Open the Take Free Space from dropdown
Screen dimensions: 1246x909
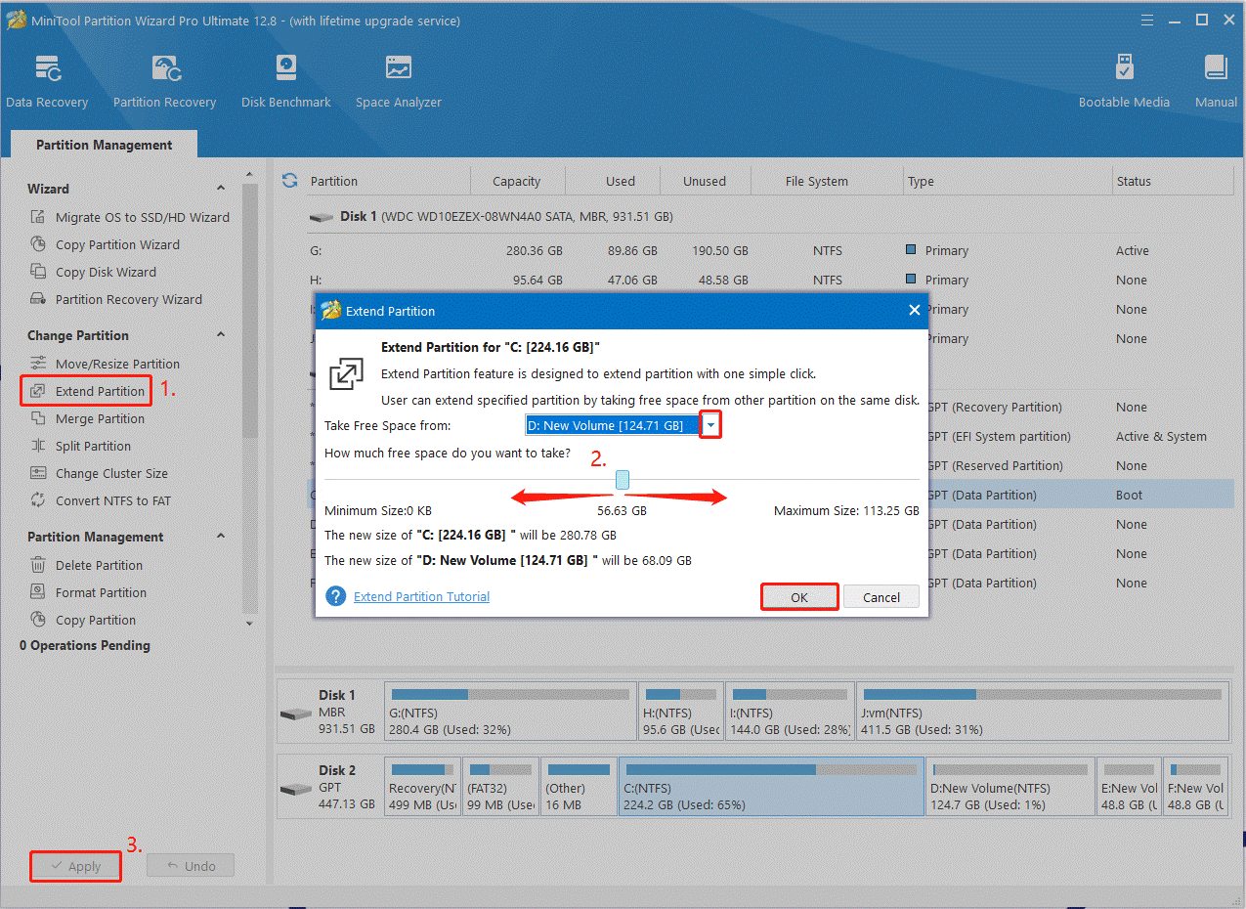pos(710,424)
